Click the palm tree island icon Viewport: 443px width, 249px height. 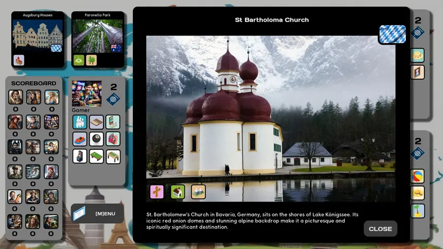[x=417, y=211]
